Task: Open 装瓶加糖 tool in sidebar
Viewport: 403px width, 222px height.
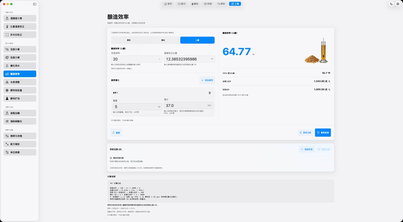Action: tap(20, 113)
